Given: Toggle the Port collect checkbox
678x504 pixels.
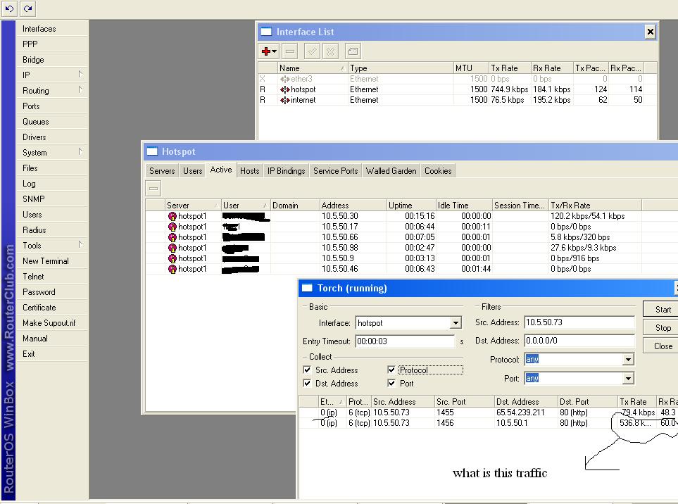Looking at the screenshot, I should (391, 384).
